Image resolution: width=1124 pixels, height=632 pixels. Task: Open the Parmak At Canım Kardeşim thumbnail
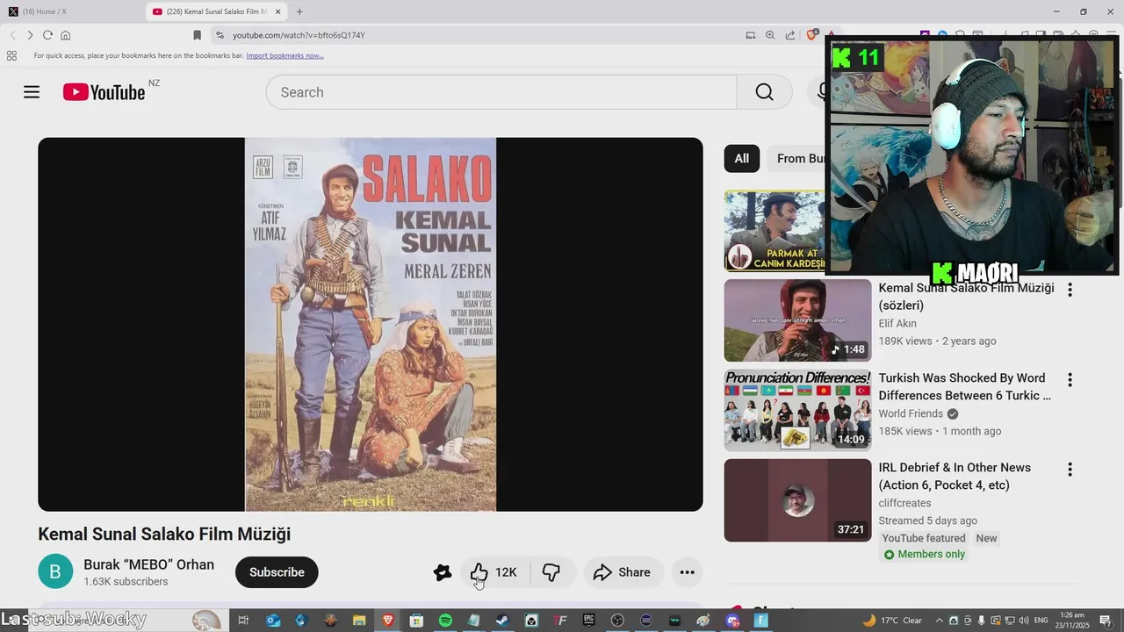[x=775, y=231]
